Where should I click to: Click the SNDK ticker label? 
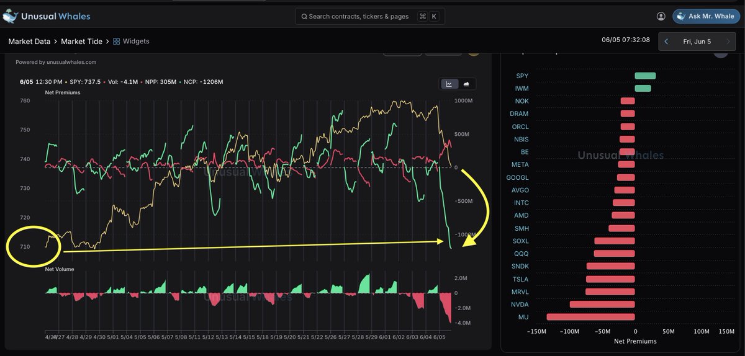[520, 266]
